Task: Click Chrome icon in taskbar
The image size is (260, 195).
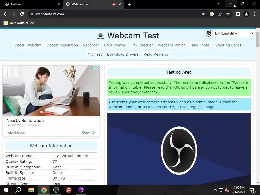Action: [x=44, y=190]
